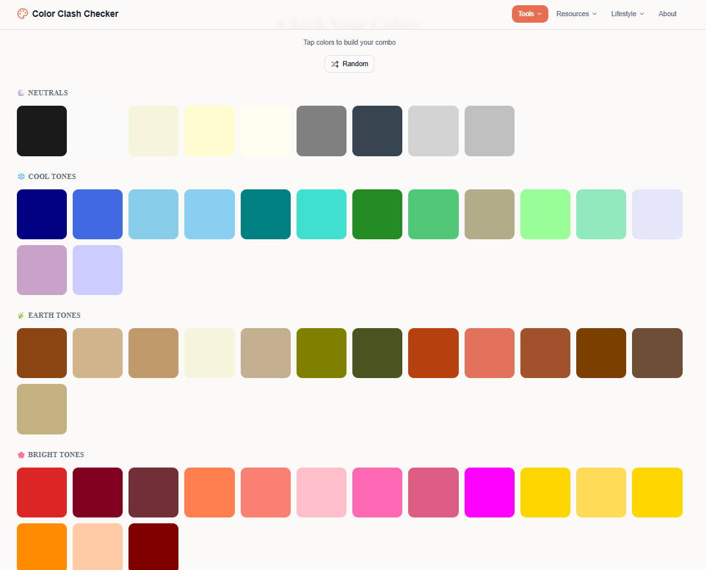Pick the terracotta coral Earth Tones swatch

[x=489, y=353]
